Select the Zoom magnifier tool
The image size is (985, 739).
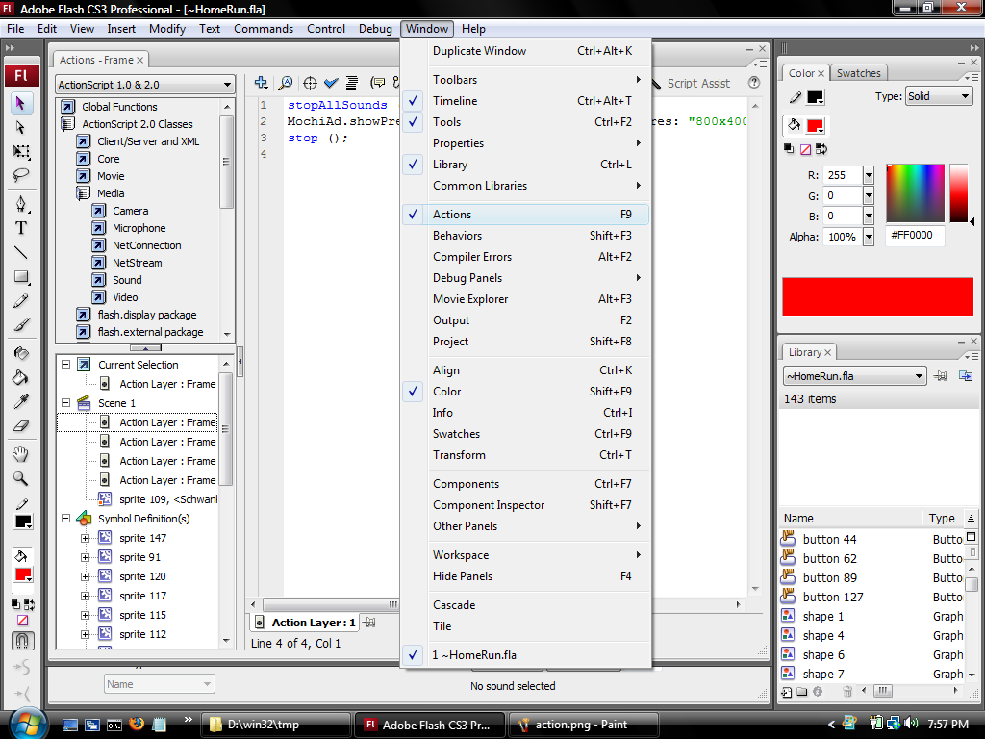tap(21, 479)
